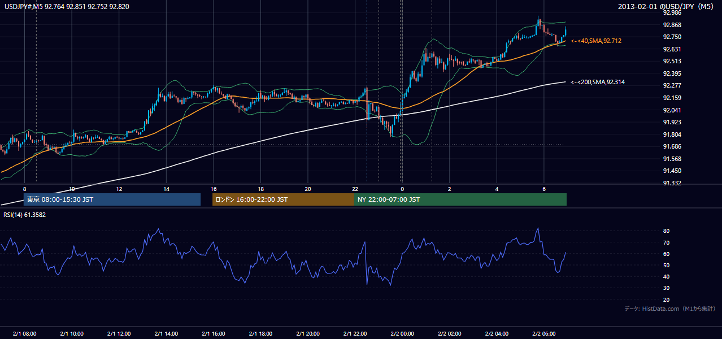Viewport: 722px width, 339px height.
Task: Click the 東京 08:00-15:30 JST session bar
Action: pyautogui.click(x=112, y=199)
